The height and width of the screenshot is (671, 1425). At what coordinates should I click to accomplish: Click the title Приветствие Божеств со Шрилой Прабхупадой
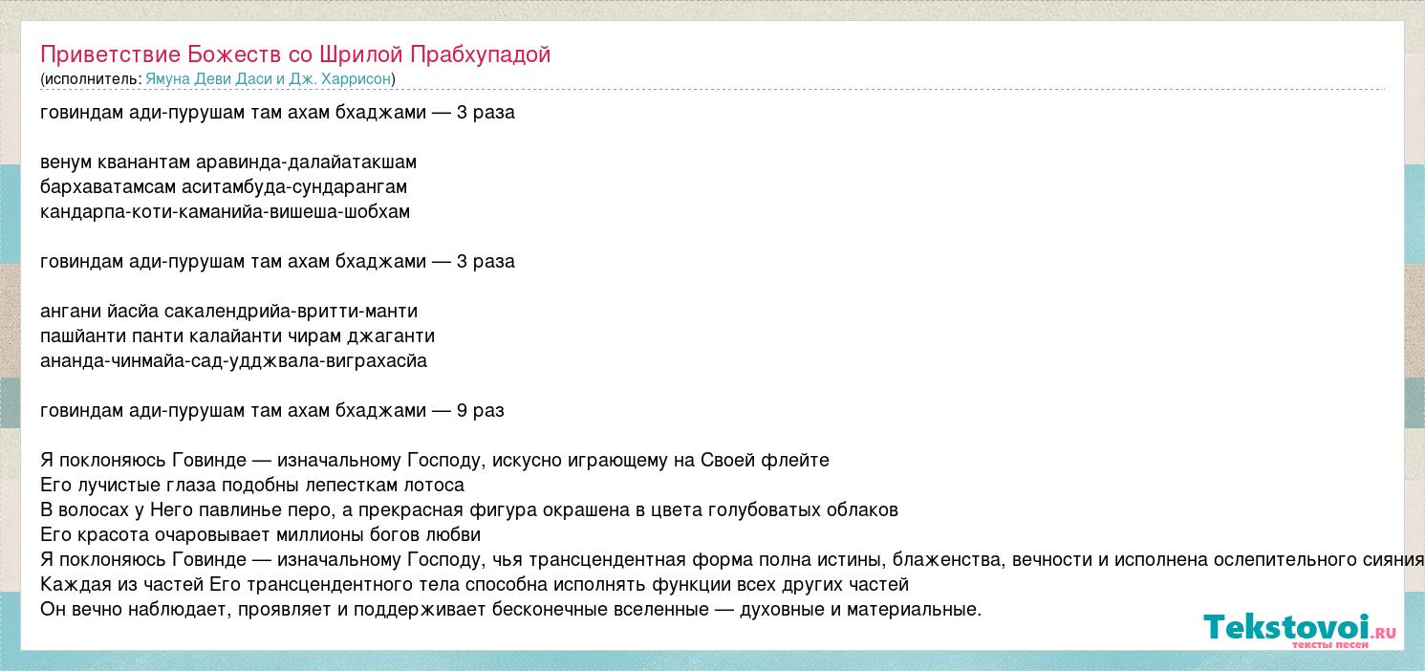click(295, 54)
